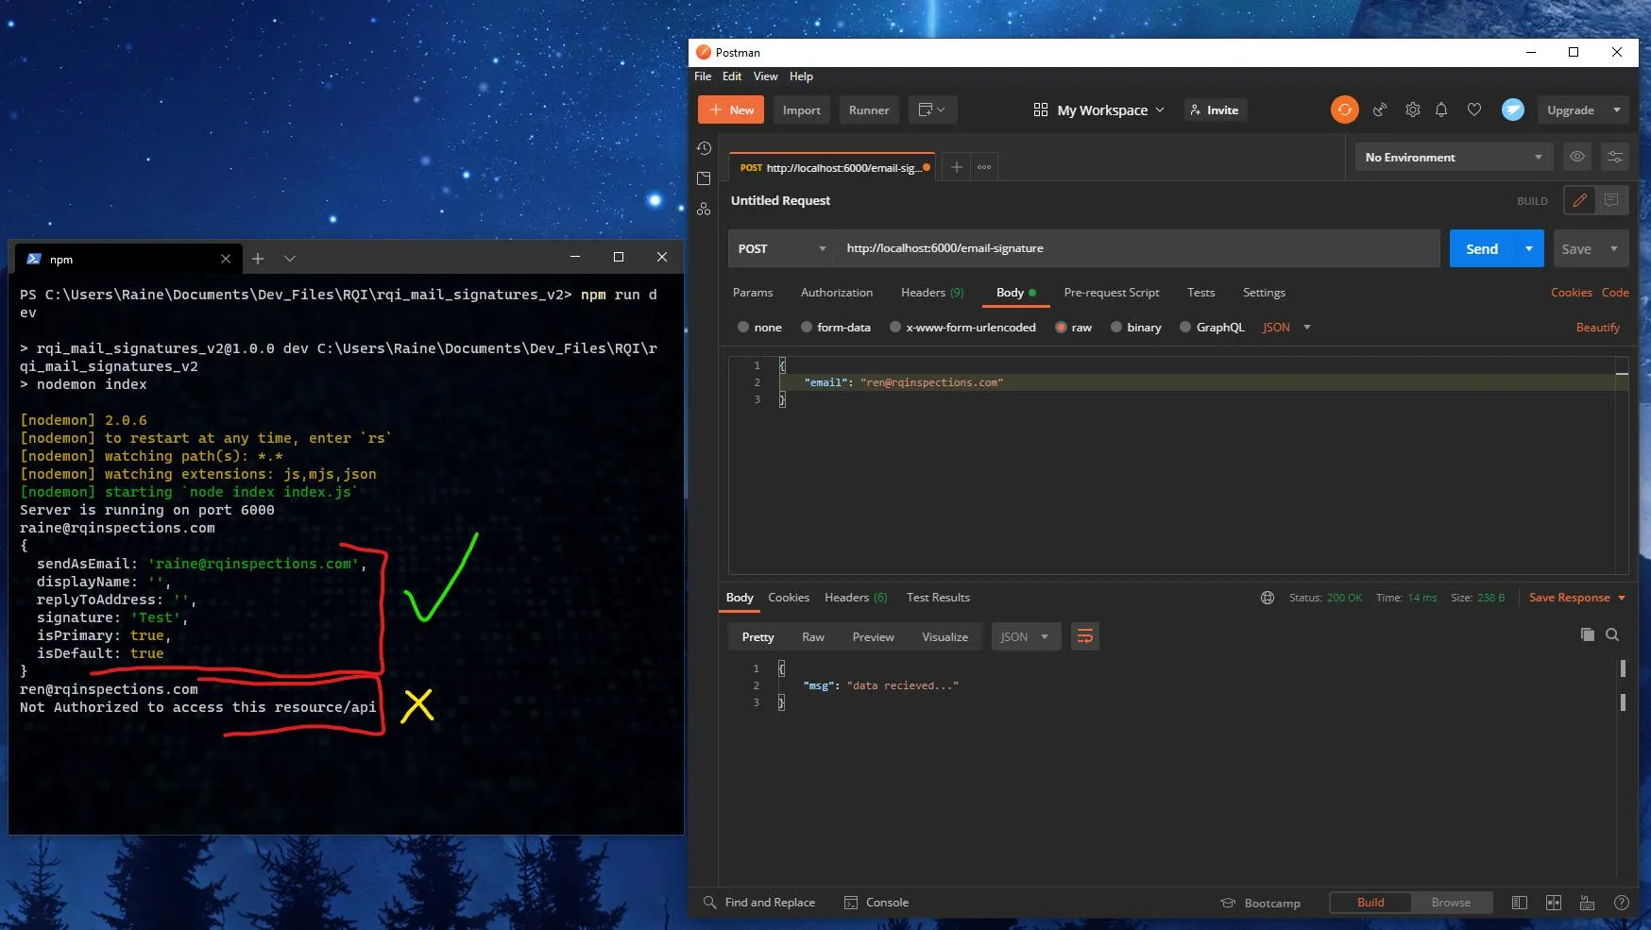The image size is (1651, 930).
Task: Open the Upgrade dropdown arrow
Action: coord(1617,110)
